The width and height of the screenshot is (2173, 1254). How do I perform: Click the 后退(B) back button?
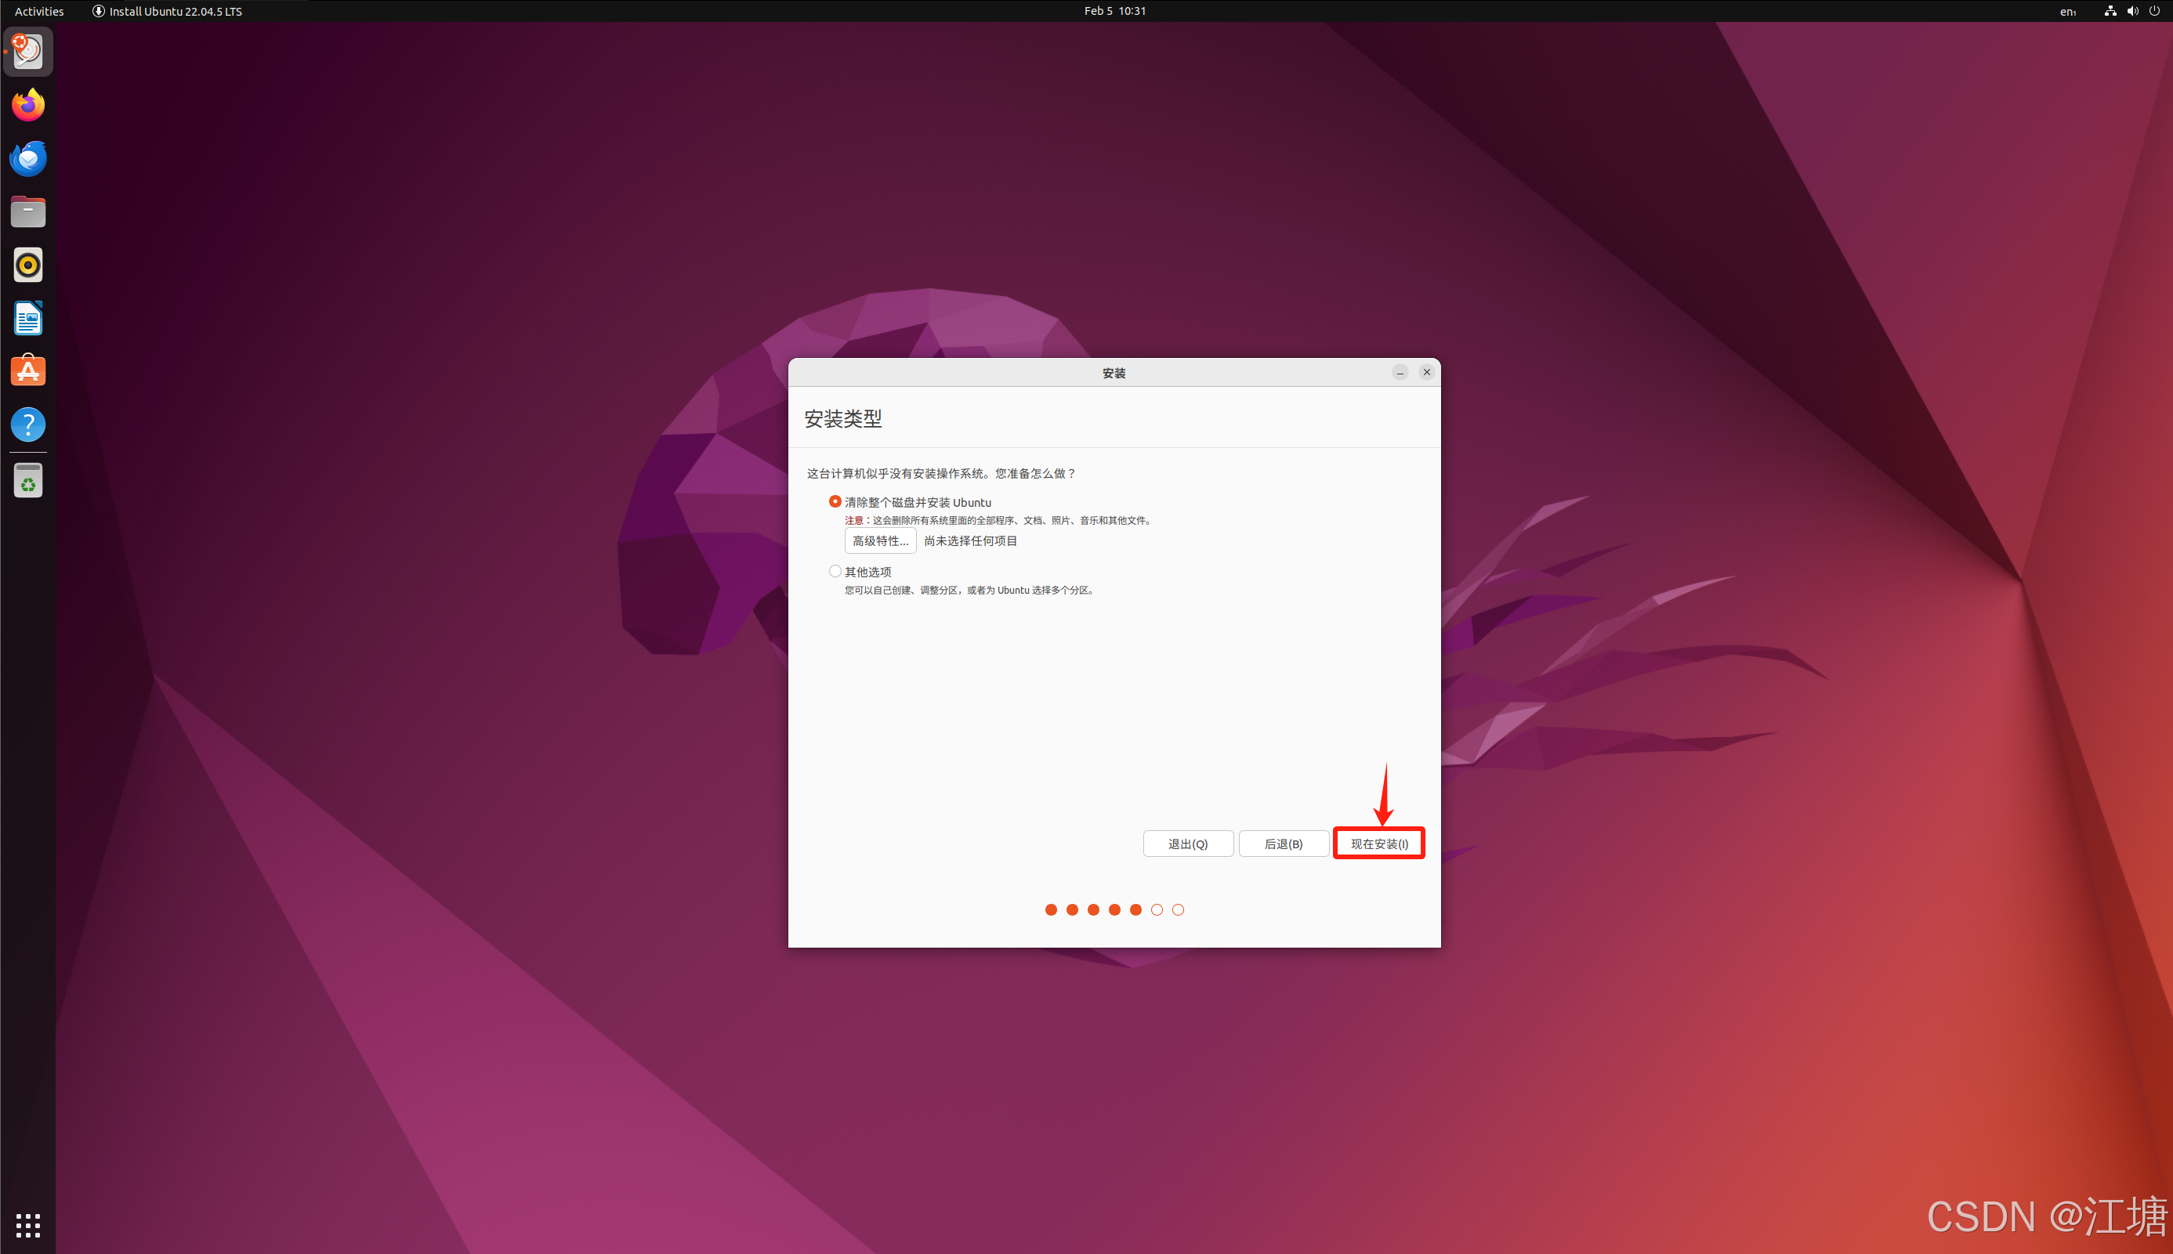pos(1283,843)
